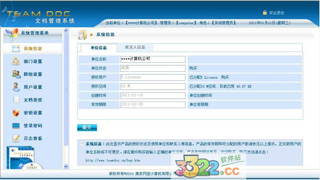The width and height of the screenshot is (320, 180).
Task: Open 密钥设置 menu item
Action: click(33, 113)
